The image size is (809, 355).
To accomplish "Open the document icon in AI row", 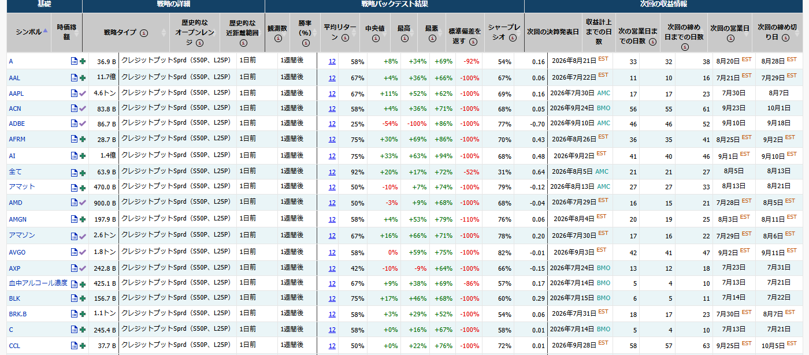I will pyautogui.click(x=74, y=156).
